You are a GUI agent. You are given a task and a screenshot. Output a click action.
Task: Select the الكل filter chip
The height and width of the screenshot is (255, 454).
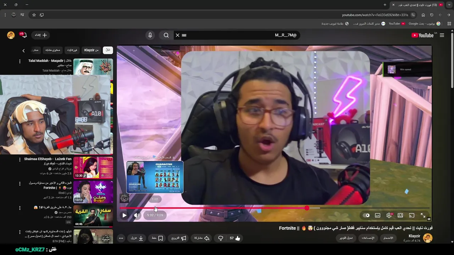[108, 50]
